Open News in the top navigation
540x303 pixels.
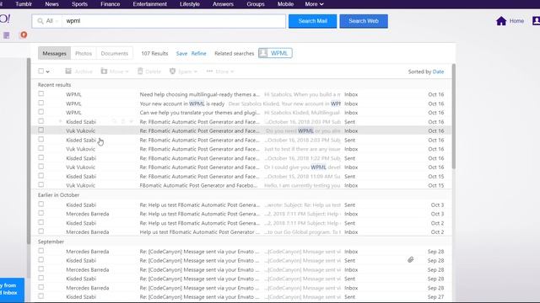click(x=51, y=4)
